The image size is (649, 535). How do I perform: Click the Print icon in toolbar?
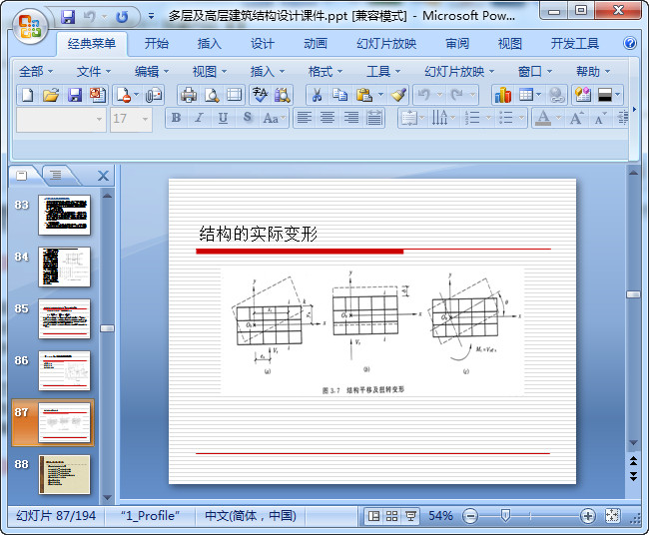click(x=189, y=95)
